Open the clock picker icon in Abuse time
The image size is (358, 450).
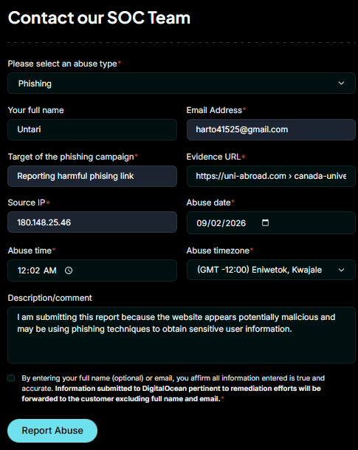tap(69, 270)
